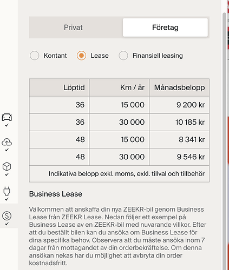Click the checkmark under the car icon
Image resolution: width=229 pixels, height=270 pixels.
click(7, 125)
